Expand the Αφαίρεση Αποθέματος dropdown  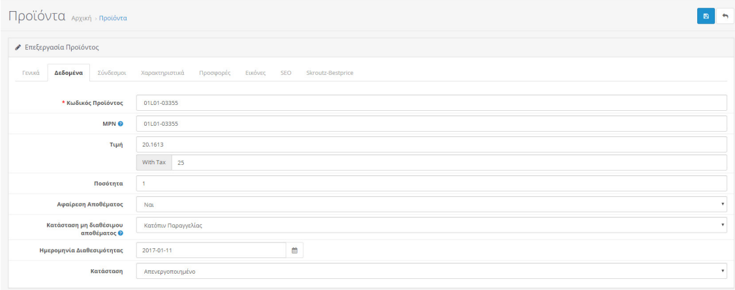click(x=431, y=205)
